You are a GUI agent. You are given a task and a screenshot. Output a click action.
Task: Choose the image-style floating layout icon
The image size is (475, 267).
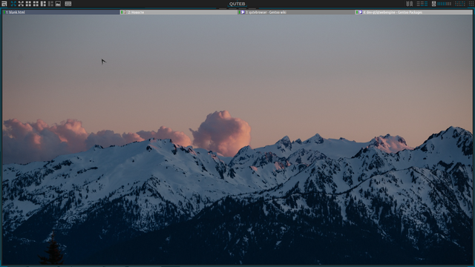58,4
